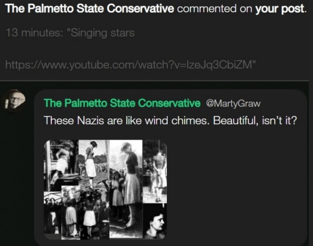The width and height of the screenshot is (313, 246).
Task: Click the word 'commented' in notification header
Action: click(207, 8)
